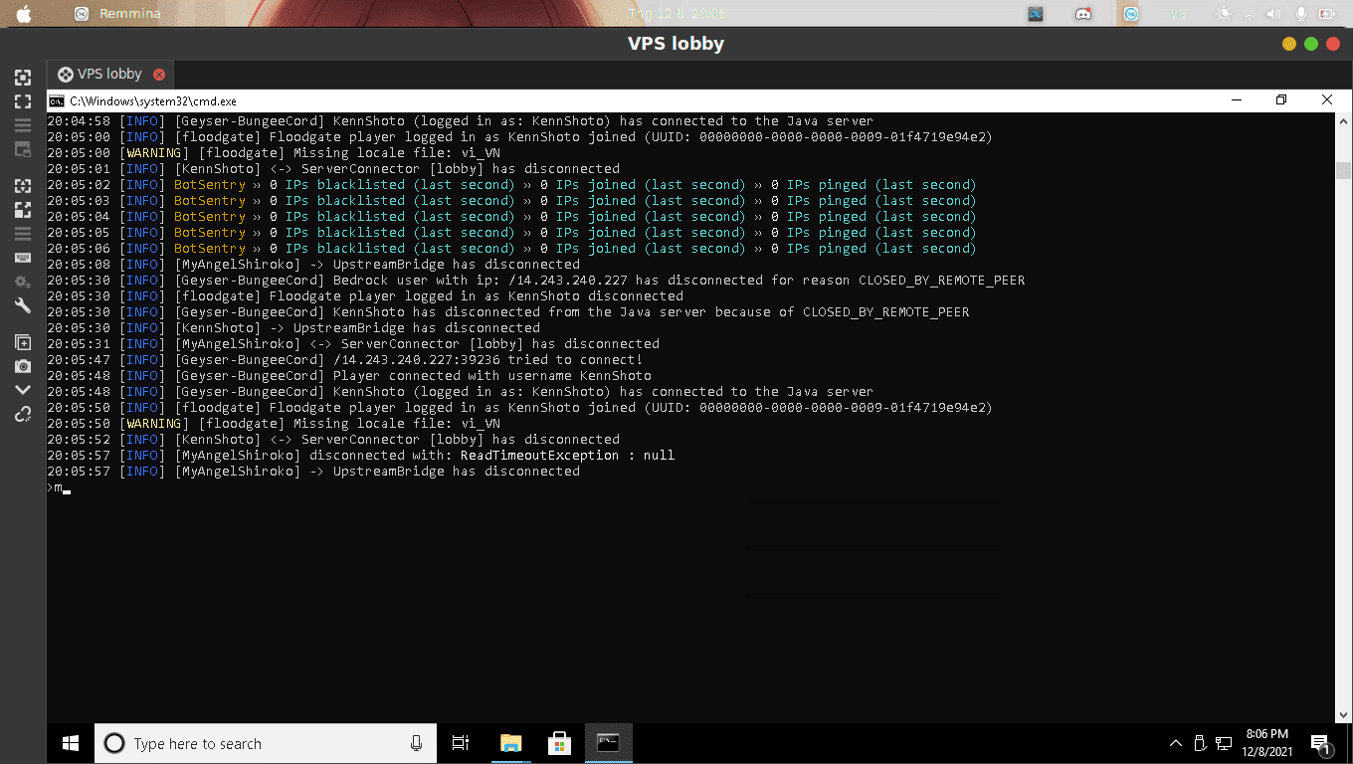Close the VPS lobby tab
The height and width of the screenshot is (764, 1353).
(x=159, y=75)
